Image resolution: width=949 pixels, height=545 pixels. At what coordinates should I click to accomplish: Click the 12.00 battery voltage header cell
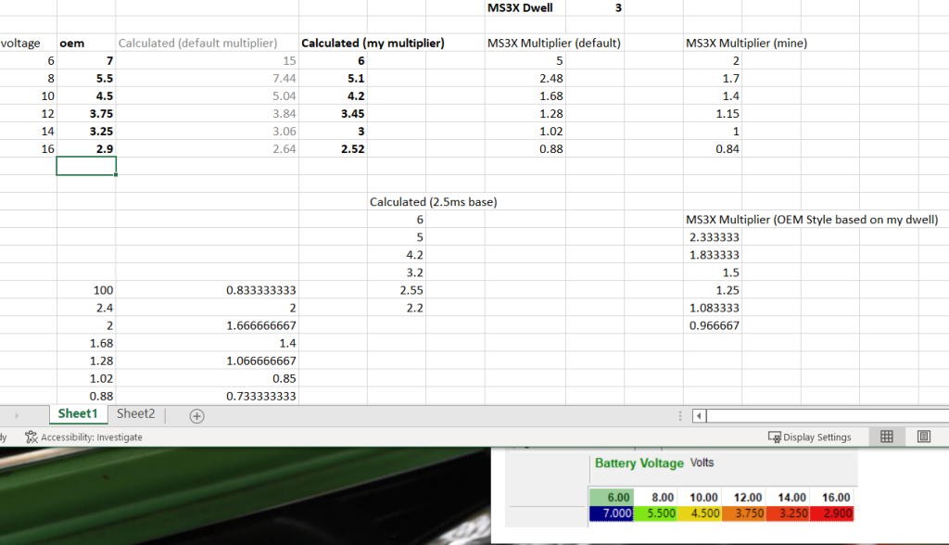coord(744,497)
